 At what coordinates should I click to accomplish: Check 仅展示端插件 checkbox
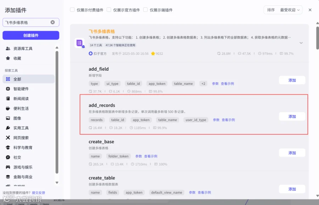145,10
